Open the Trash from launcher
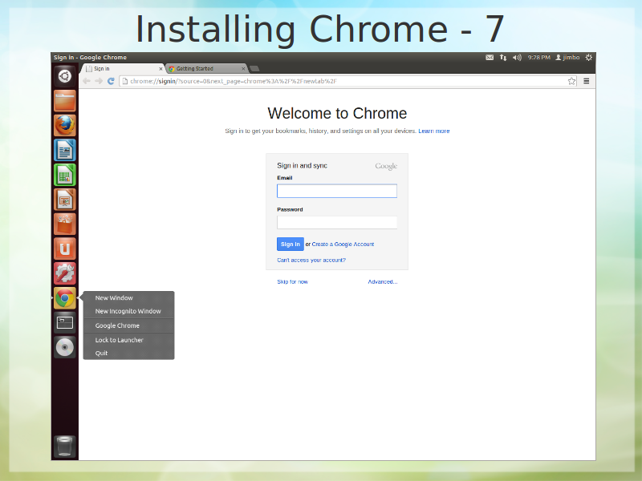The image size is (642, 481). click(x=65, y=446)
